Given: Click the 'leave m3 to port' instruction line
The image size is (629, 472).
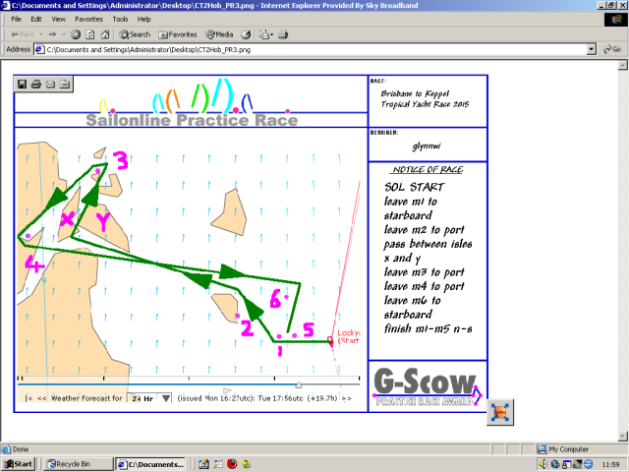Looking at the screenshot, I should point(424,272).
